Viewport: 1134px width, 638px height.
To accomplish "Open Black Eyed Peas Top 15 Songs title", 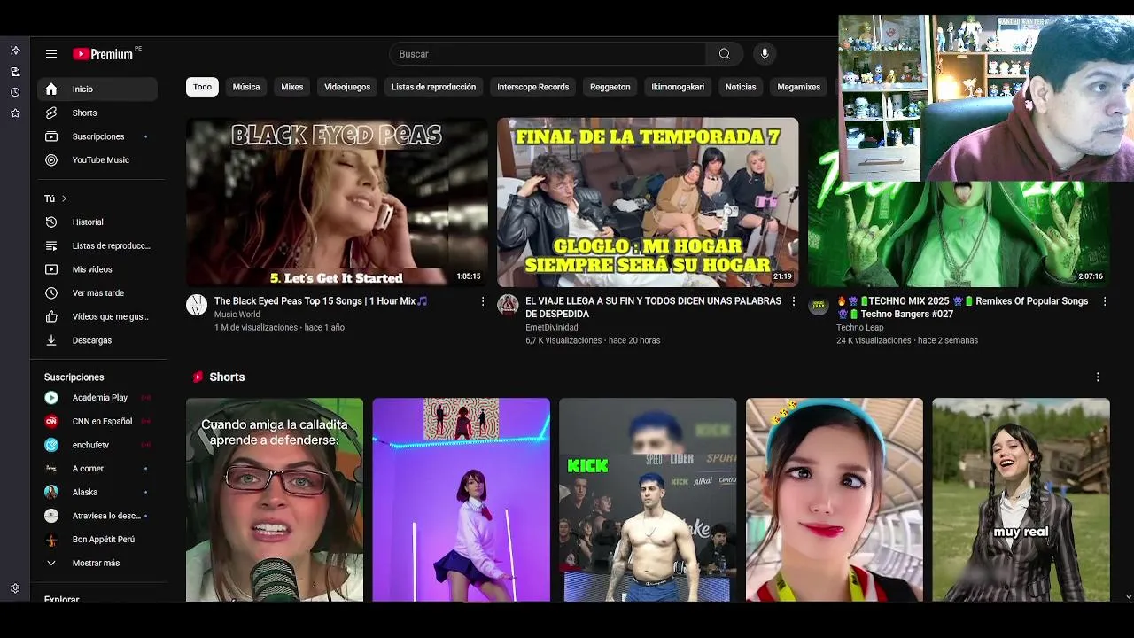I will click(321, 301).
